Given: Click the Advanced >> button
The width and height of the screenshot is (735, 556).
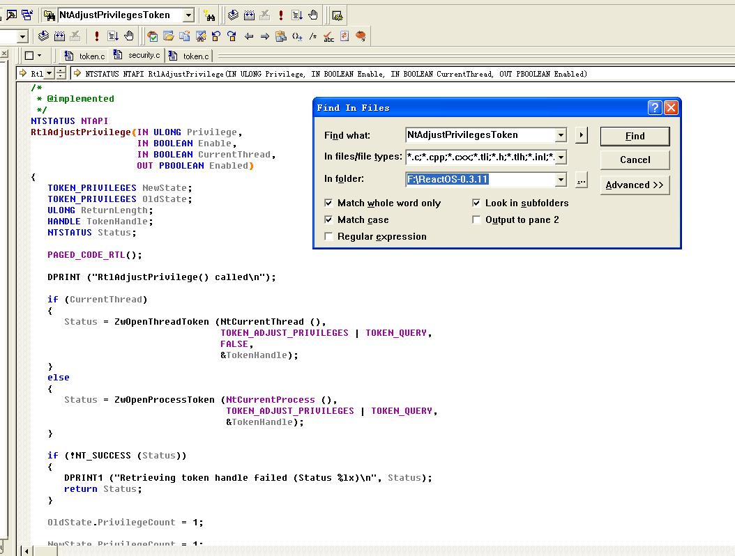Looking at the screenshot, I should pyautogui.click(x=635, y=185).
